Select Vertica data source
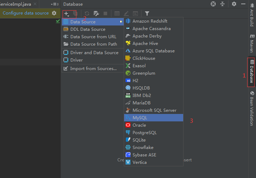Image resolution: width=256 pixels, height=178 pixels. (153, 162)
